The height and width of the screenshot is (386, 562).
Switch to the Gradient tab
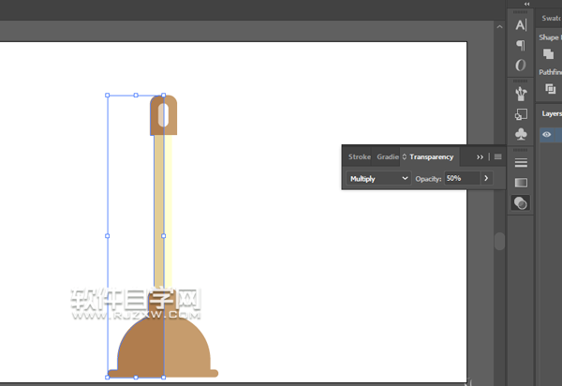coord(387,157)
